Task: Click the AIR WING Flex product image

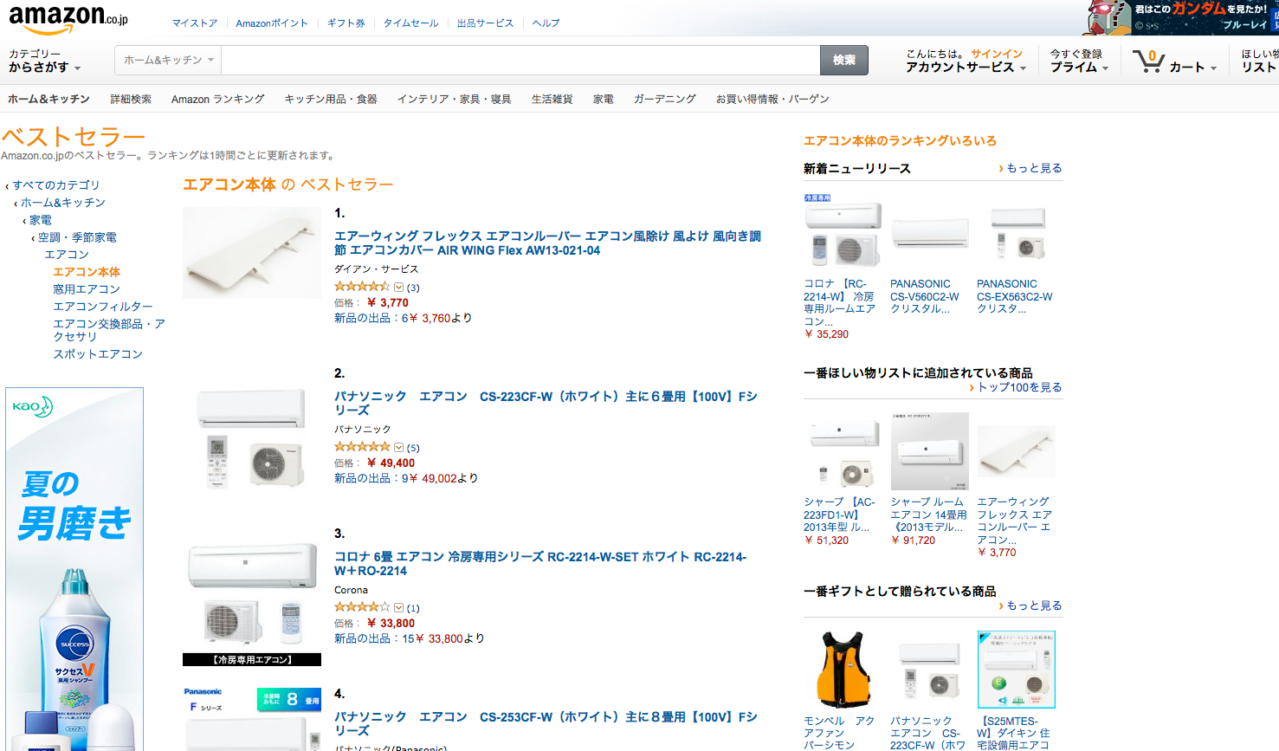Action: [x=252, y=253]
